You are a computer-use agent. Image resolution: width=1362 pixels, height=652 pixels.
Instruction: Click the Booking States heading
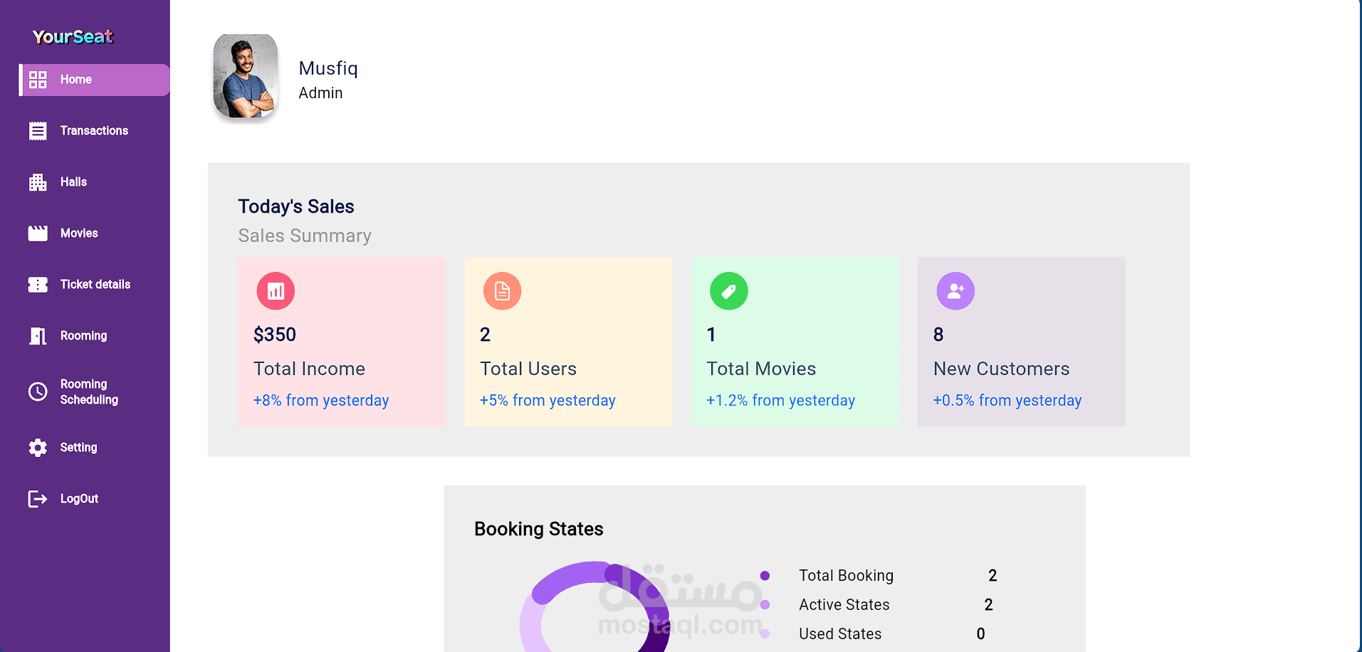point(539,529)
